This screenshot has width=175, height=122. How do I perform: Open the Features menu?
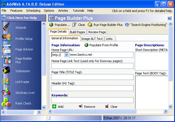click(x=16, y=11)
